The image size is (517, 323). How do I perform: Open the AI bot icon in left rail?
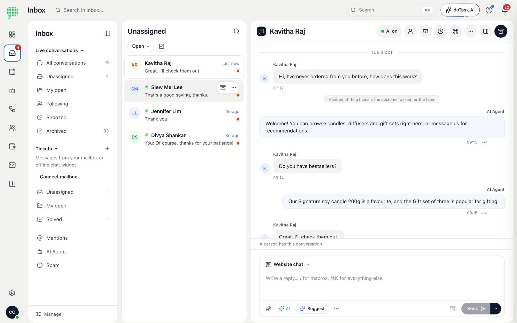(12, 90)
